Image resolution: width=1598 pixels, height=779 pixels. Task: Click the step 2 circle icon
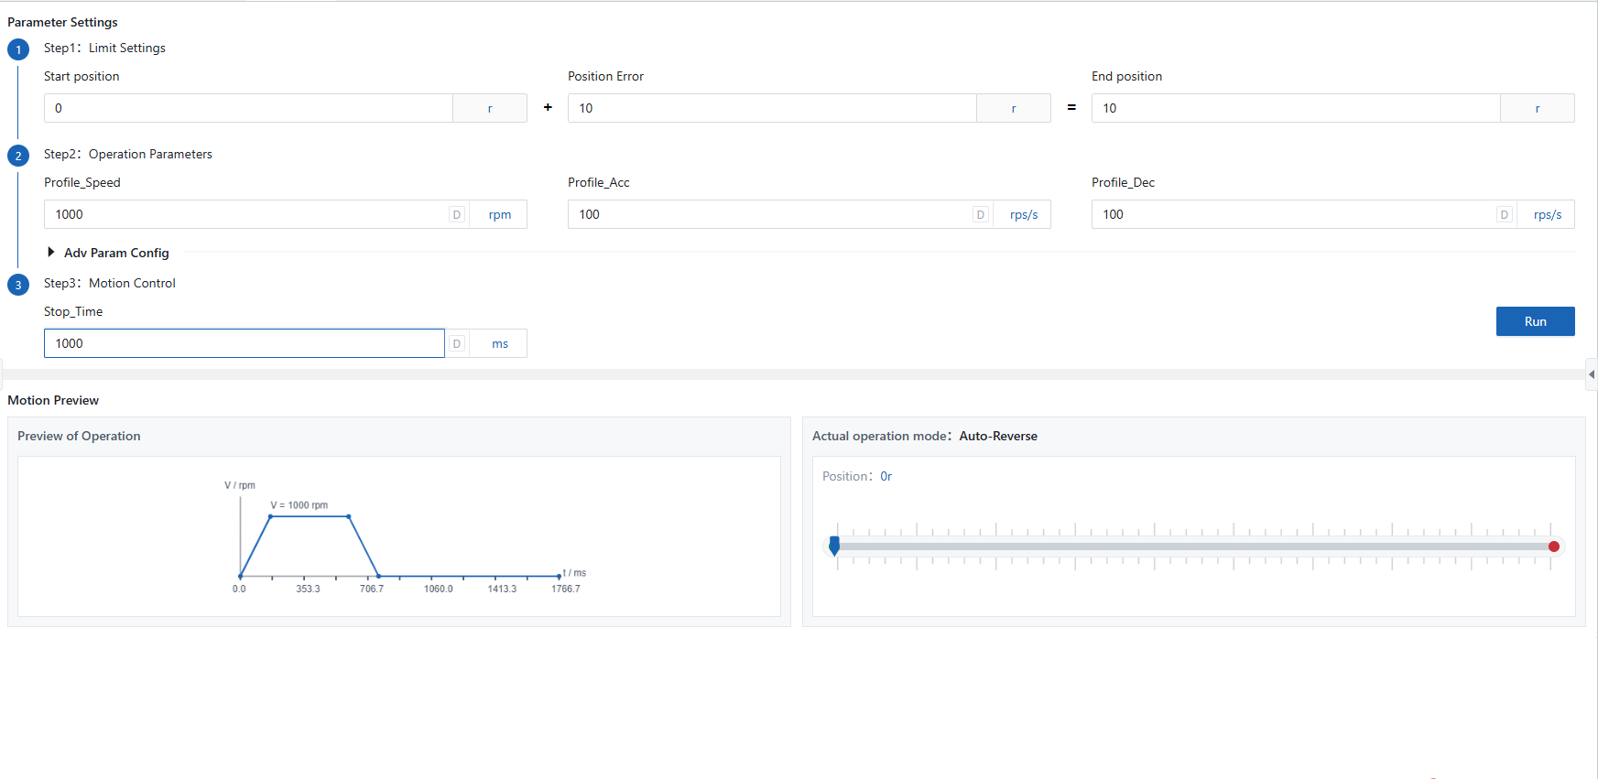pyautogui.click(x=18, y=156)
